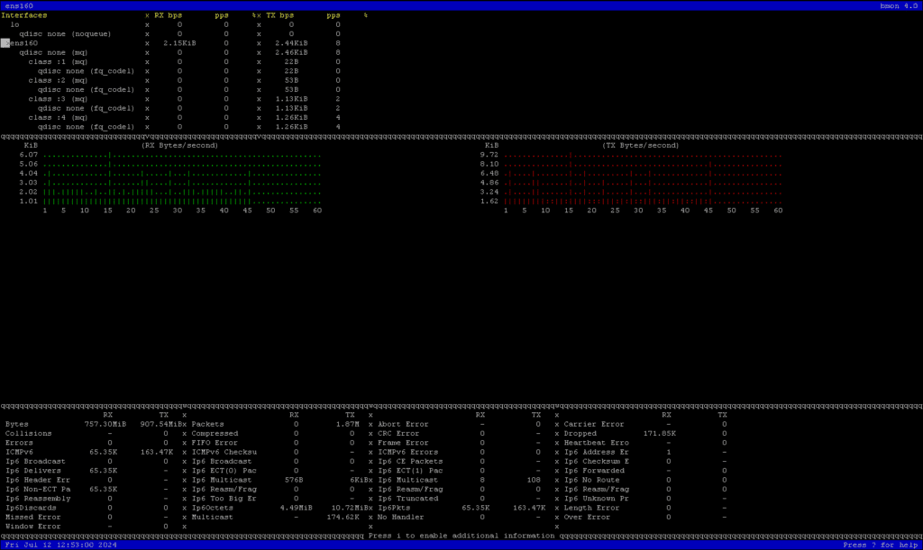Click the 'Ip6Discards' statistic label

[x=32, y=509]
